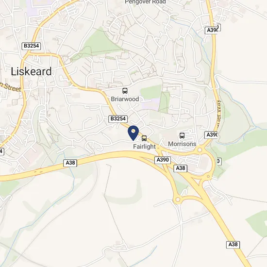The width and height of the screenshot is (267, 267).
Task: Click the A38 shield in the bottom right
Action: [233, 245]
